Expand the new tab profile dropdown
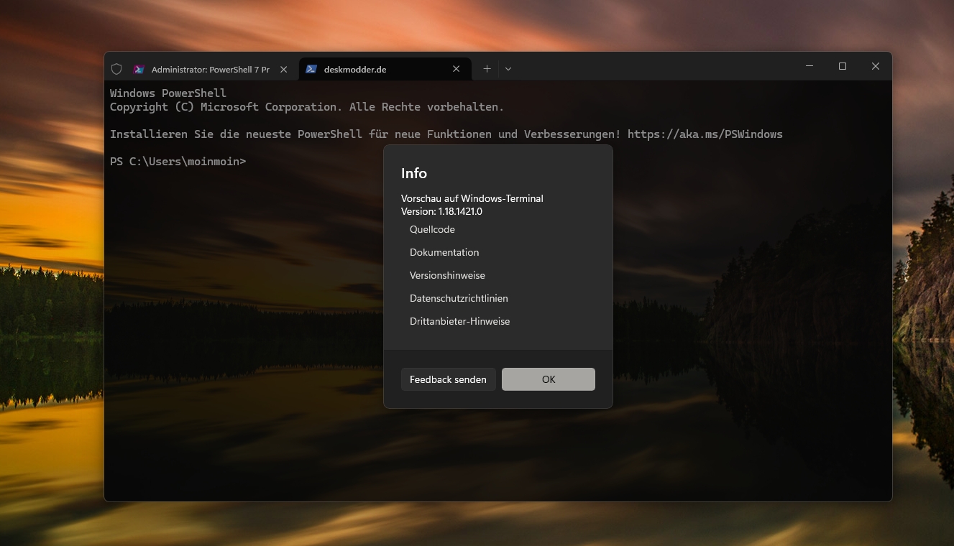This screenshot has width=954, height=546. [508, 69]
